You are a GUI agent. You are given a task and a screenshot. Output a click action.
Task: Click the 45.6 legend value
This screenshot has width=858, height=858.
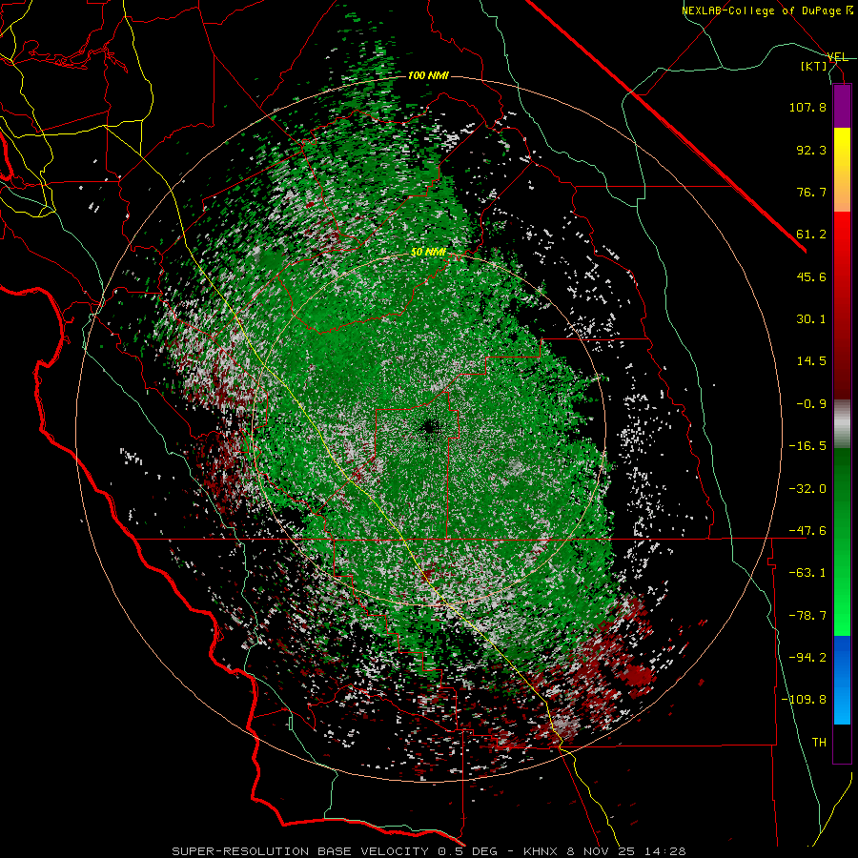[x=811, y=276]
